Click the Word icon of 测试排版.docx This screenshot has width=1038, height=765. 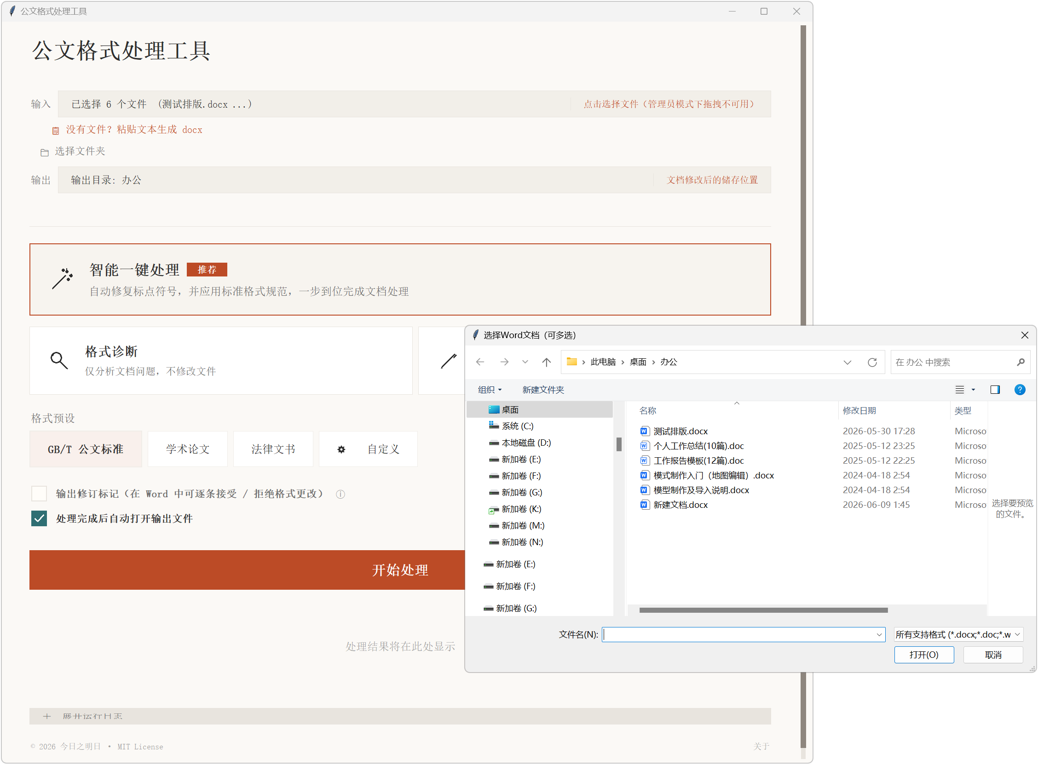pos(644,431)
